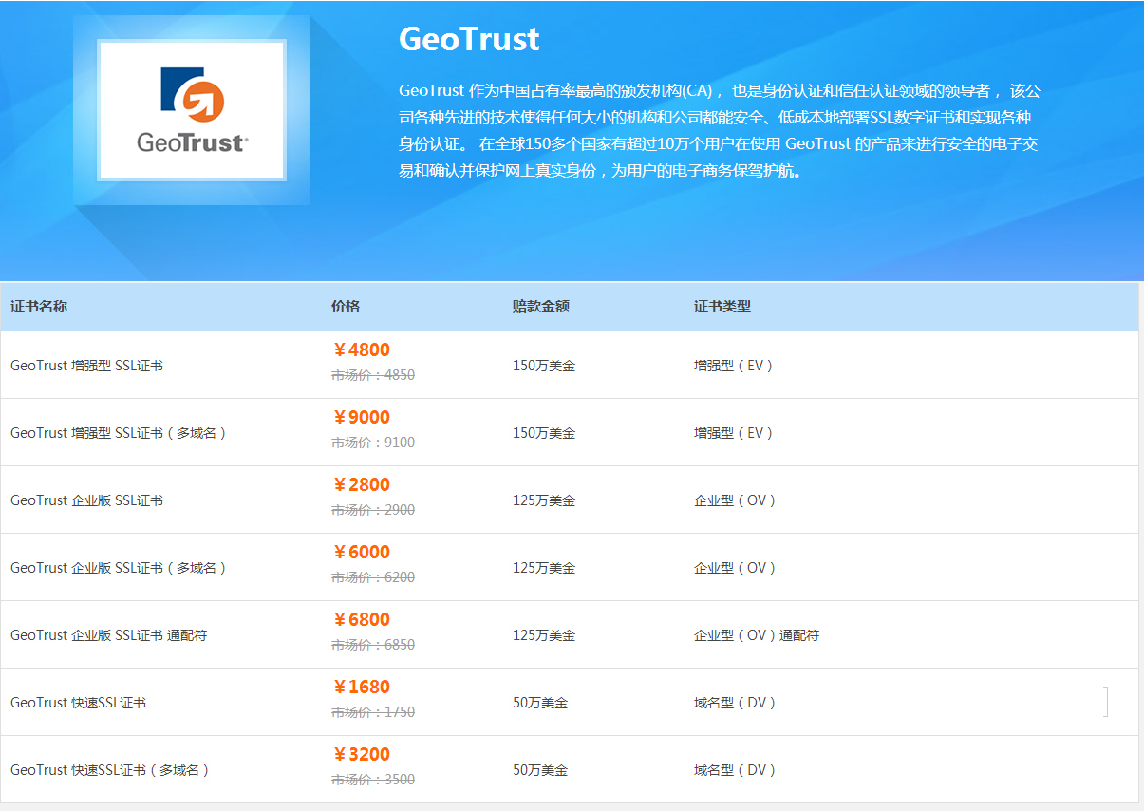Click 企业型(OV)通配符 type cell
Viewport: 1144px width, 811px height.
coord(757,635)
